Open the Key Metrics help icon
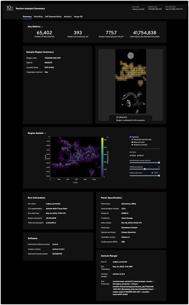 [42, 27]
